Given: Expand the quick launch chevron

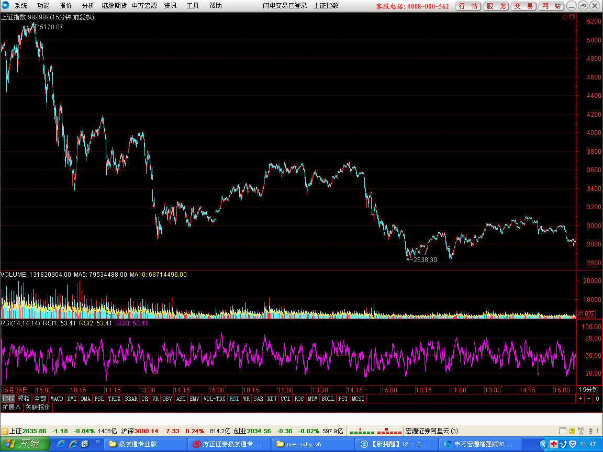Looking at the screenshot, I should (98, 442).
